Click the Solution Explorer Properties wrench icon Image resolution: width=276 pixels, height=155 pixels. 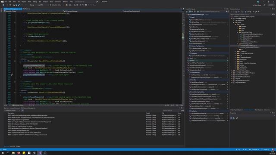click(256, 12)
